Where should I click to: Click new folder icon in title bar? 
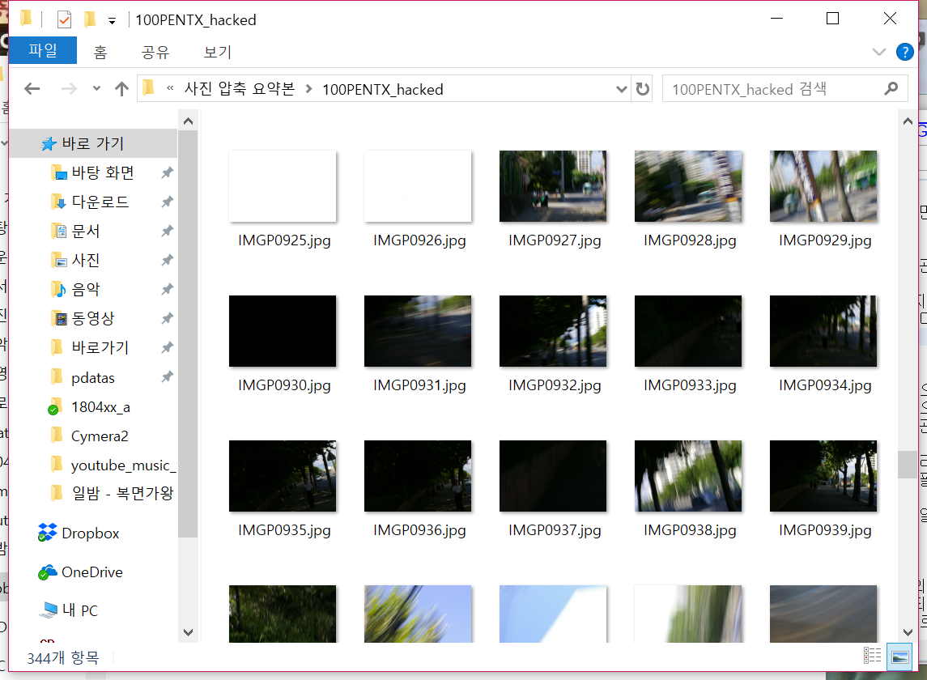click(x=89, y=19)
